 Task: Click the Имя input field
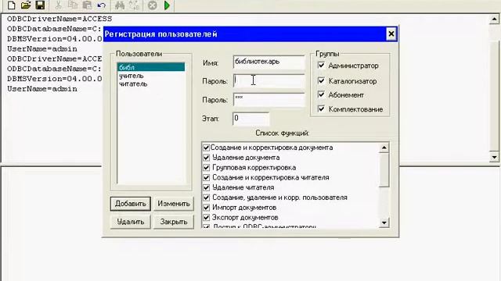269,62
